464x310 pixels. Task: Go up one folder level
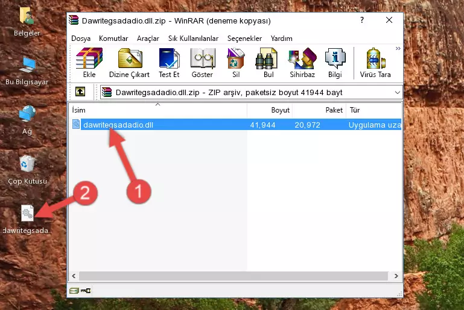tap(80, 92)
